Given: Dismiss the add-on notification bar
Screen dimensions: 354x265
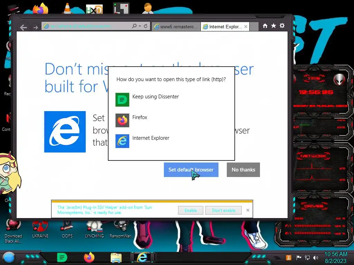Looking at the screenshot, I should coord(248,210).
